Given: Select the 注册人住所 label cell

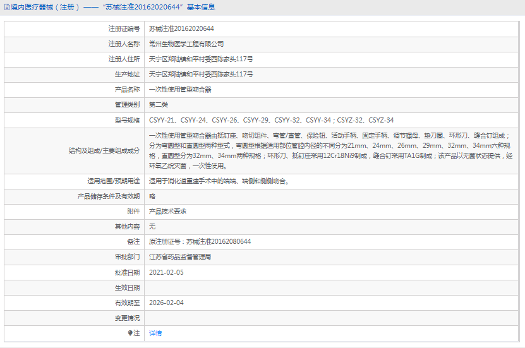Looking at the screenshot, I should [75, 59].
